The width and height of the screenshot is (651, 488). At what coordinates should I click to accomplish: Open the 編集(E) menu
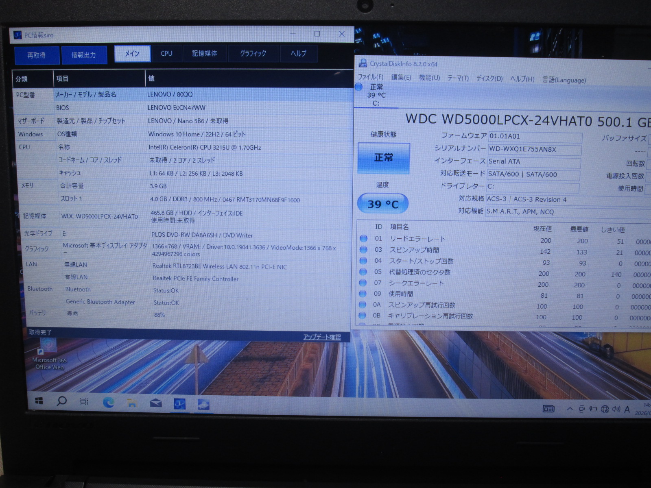pos(401,77)
